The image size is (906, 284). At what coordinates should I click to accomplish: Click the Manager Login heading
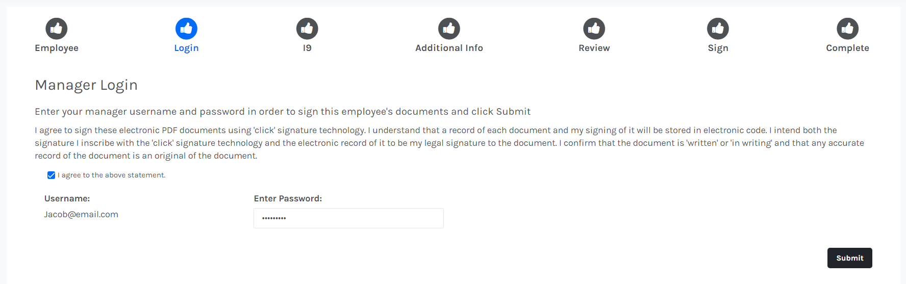point(86,85)
